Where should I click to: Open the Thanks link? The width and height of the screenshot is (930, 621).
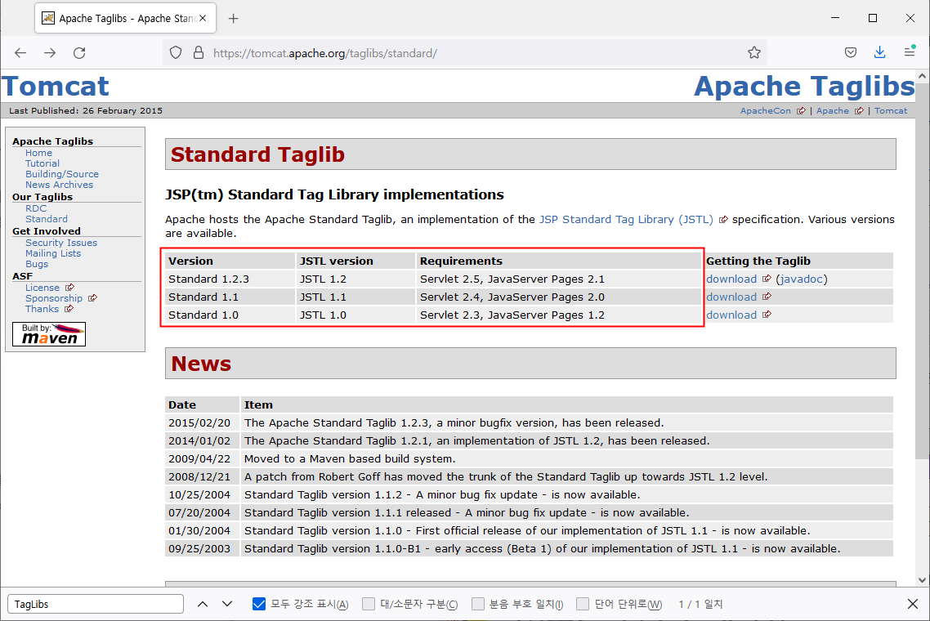tap(42, 309)
